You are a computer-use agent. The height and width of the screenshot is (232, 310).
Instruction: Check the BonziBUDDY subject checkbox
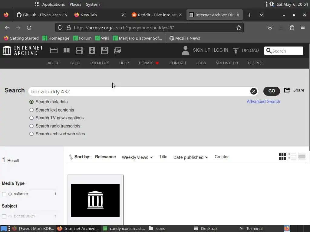pyautogui.click(x=4, y=216)
